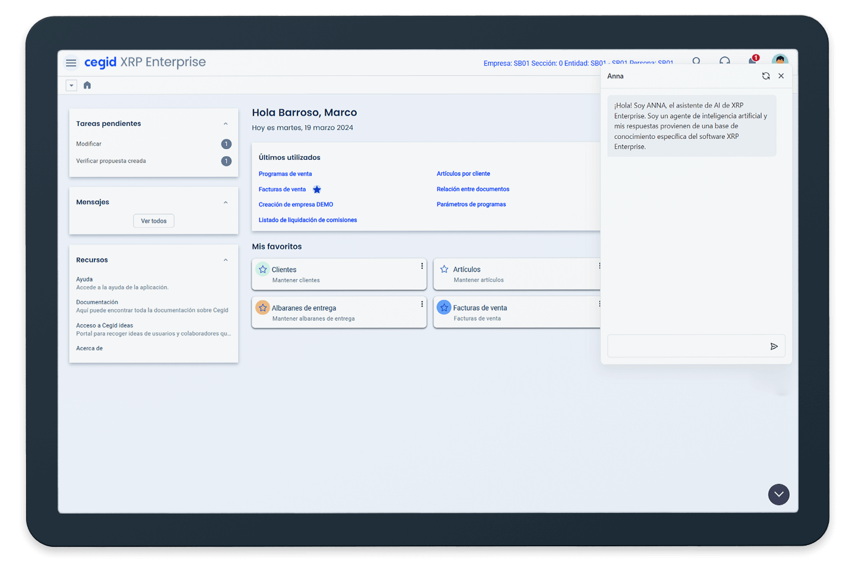Send message with the arrow icon

[x=774, y=347]
